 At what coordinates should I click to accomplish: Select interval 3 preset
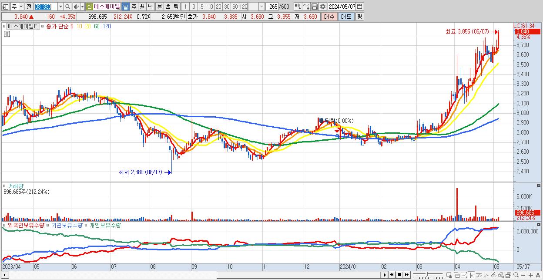[x=194, y=7]
